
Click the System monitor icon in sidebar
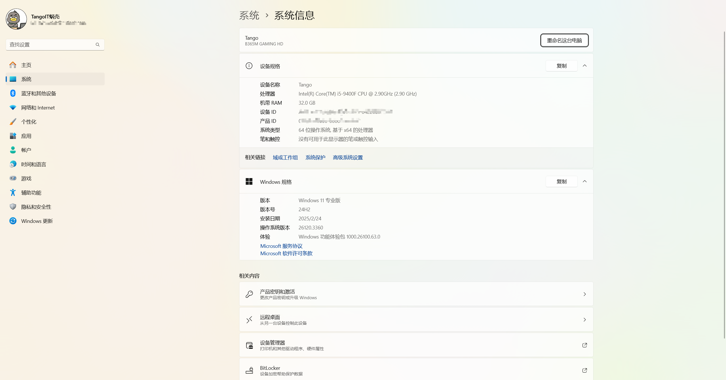click(13, 79)
